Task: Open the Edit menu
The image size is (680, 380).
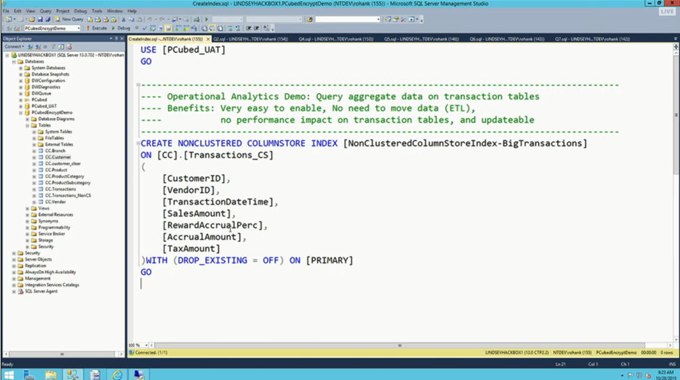Action: click(x=17, y=11)
